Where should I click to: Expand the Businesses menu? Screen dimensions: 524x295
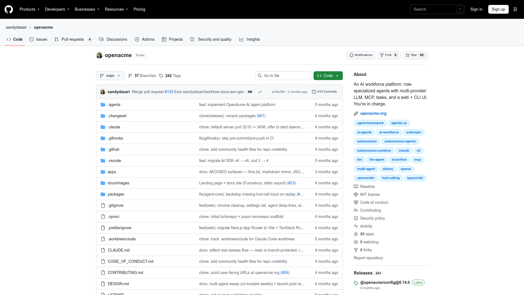coord(87,9)
